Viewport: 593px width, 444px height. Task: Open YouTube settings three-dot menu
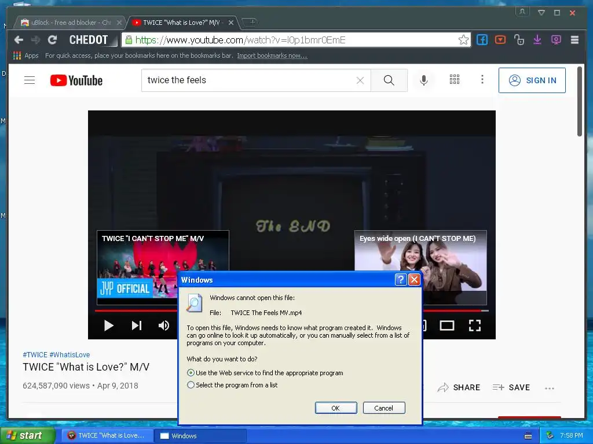click(x=482, y=79)
